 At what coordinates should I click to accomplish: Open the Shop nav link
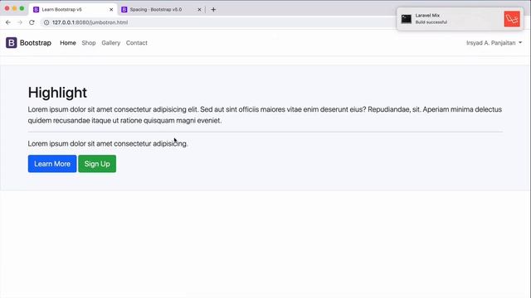89,43
